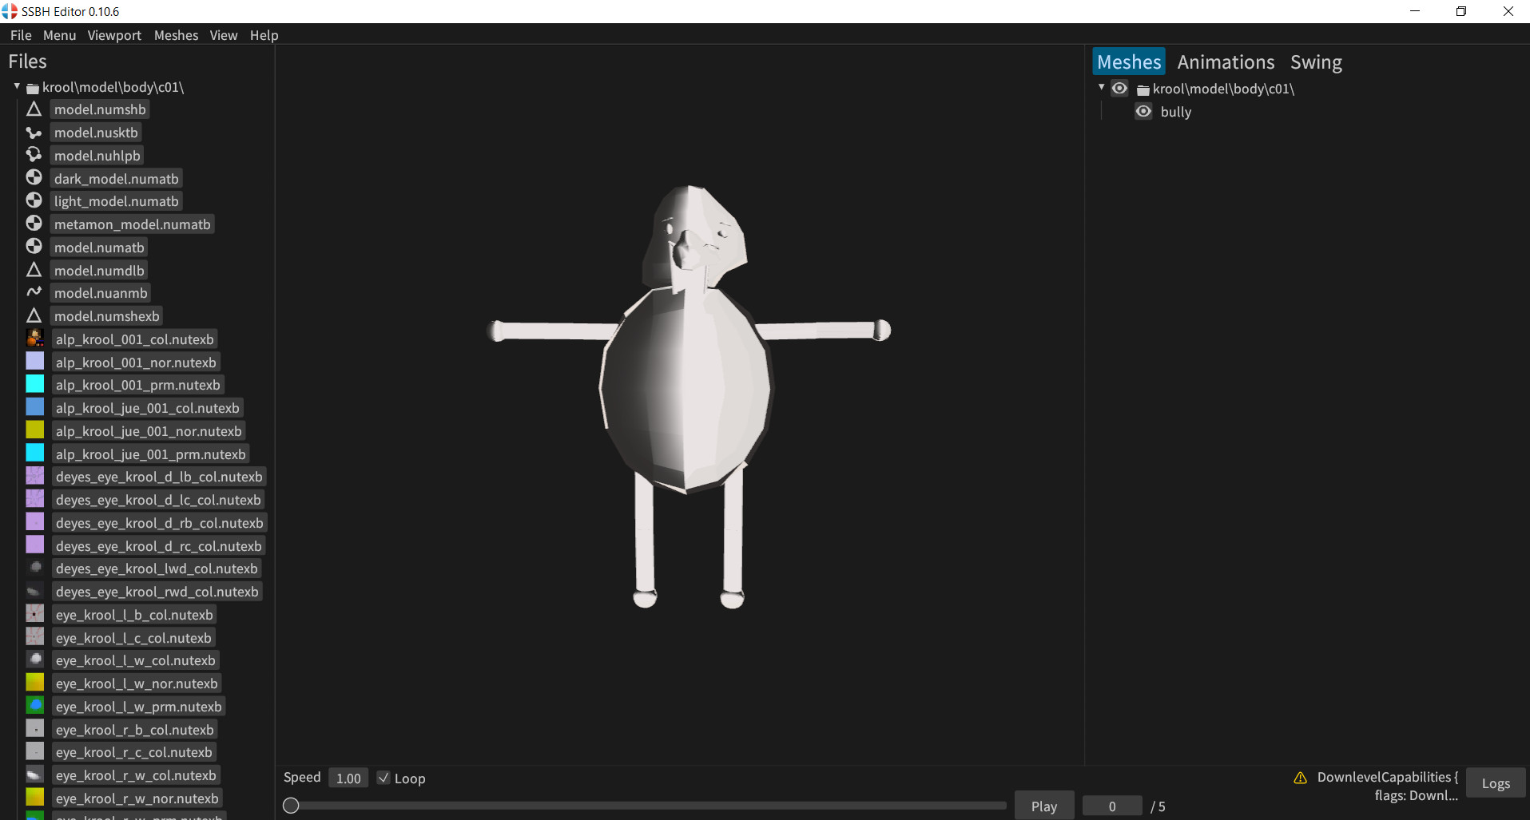The height and width of the screenshot is (820, 1530).
Task: Open eye_krool_l_b_col.nutexb texture
Action: pyautogui.click(x=134, y=614)
